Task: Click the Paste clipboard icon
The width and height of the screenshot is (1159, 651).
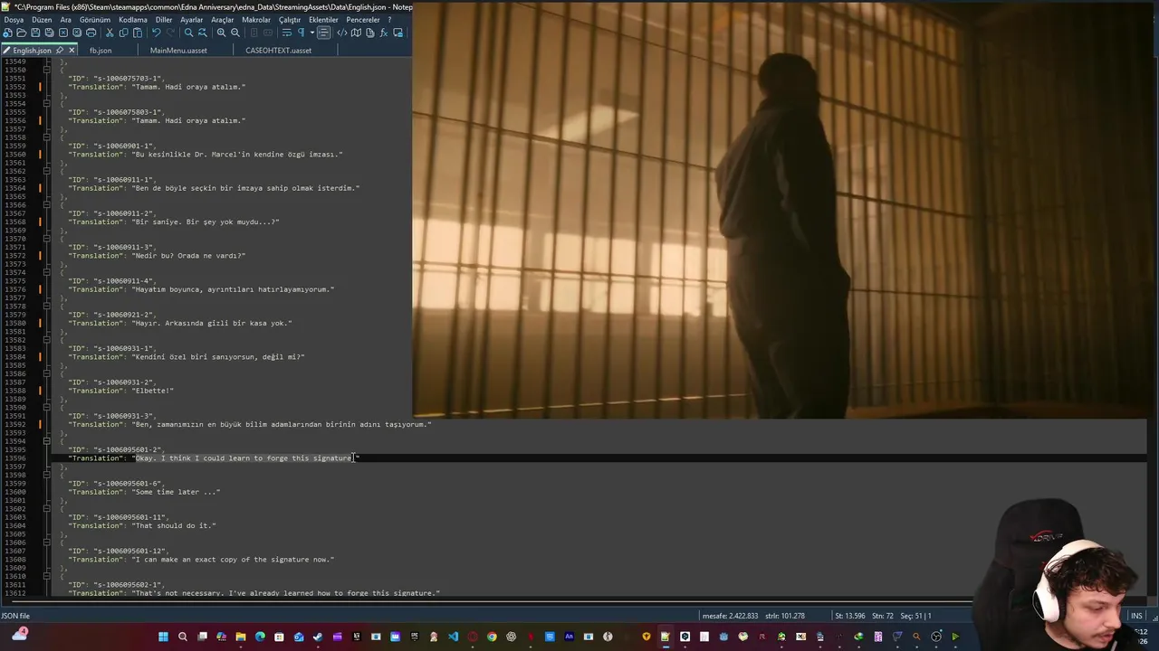Action: [138, 33]
